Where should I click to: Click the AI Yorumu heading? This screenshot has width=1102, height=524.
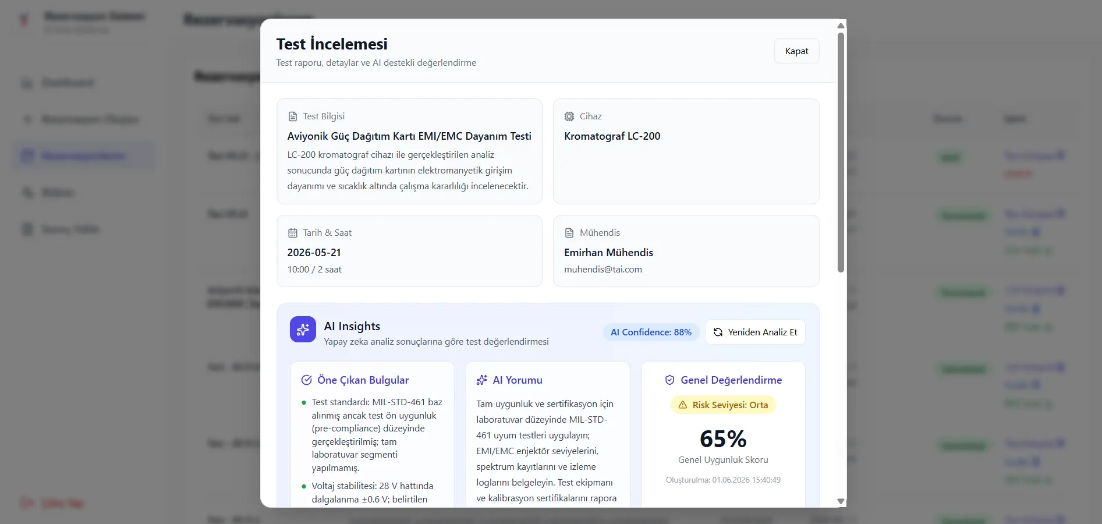pos(518,380)
